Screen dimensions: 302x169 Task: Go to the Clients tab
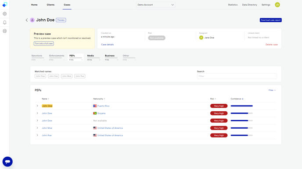tap(50, 5)
